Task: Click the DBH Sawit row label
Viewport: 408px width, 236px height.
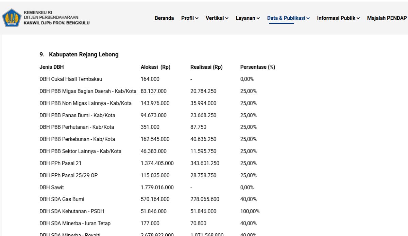Action: [x=52, y=187]
